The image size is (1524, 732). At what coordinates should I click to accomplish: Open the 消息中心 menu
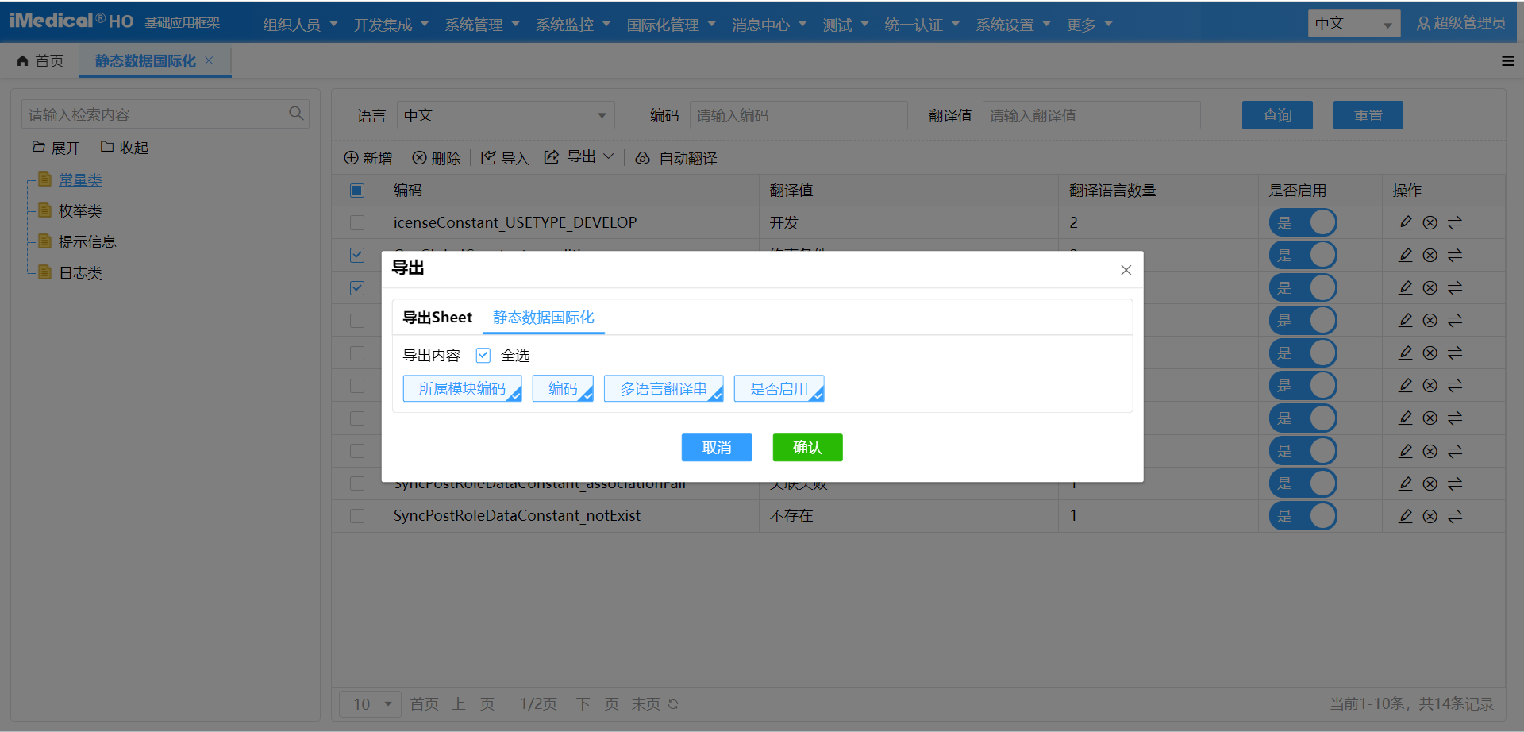[769, 25]
